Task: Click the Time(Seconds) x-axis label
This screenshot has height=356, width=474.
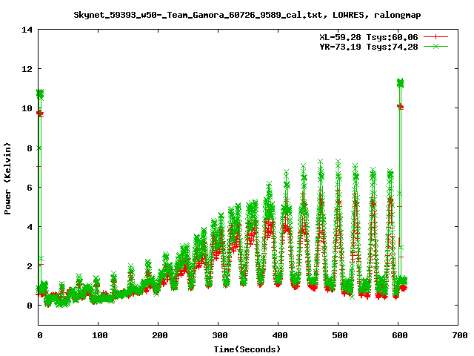Action: (x=247, y=349)
